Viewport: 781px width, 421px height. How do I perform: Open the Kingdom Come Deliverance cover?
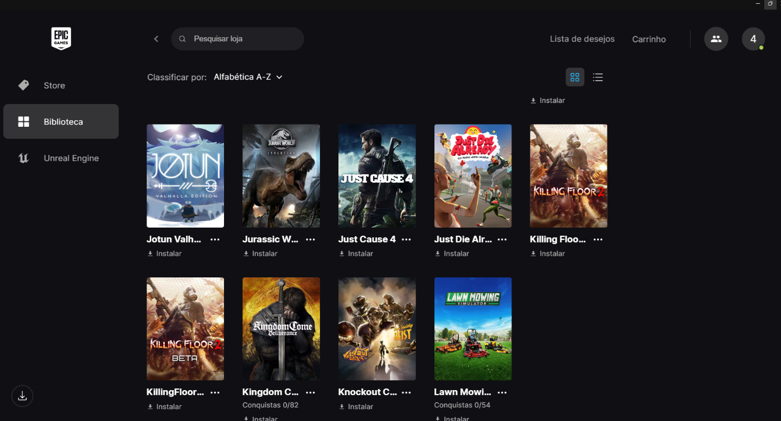click(281, 329)
